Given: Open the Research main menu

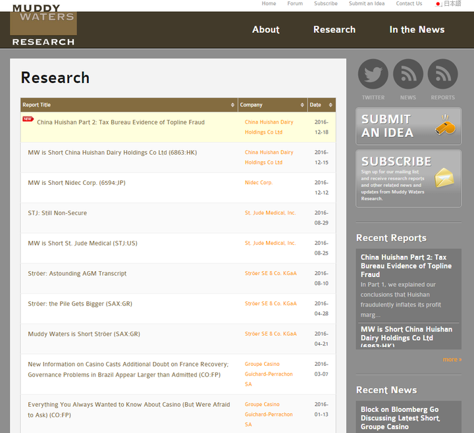Looking at the screenshot, I should 334,30.
